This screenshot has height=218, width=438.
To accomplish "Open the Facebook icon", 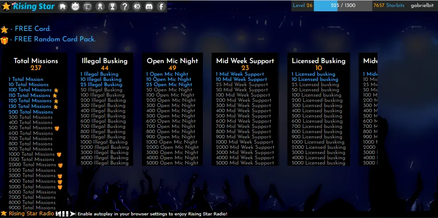I will tap(162, 7).
